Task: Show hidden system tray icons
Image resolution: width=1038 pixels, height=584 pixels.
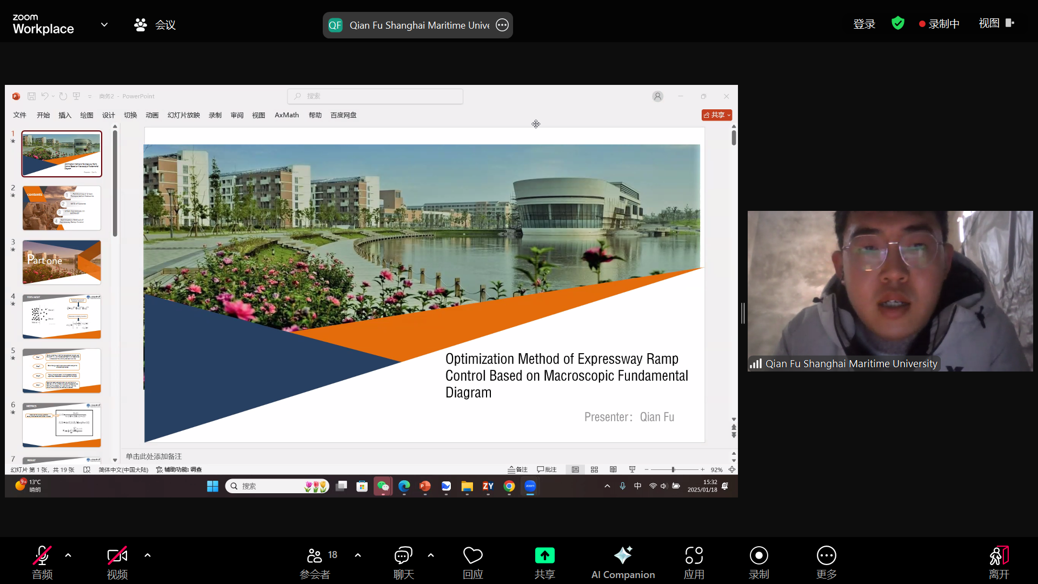Action: tap(607, 486)
